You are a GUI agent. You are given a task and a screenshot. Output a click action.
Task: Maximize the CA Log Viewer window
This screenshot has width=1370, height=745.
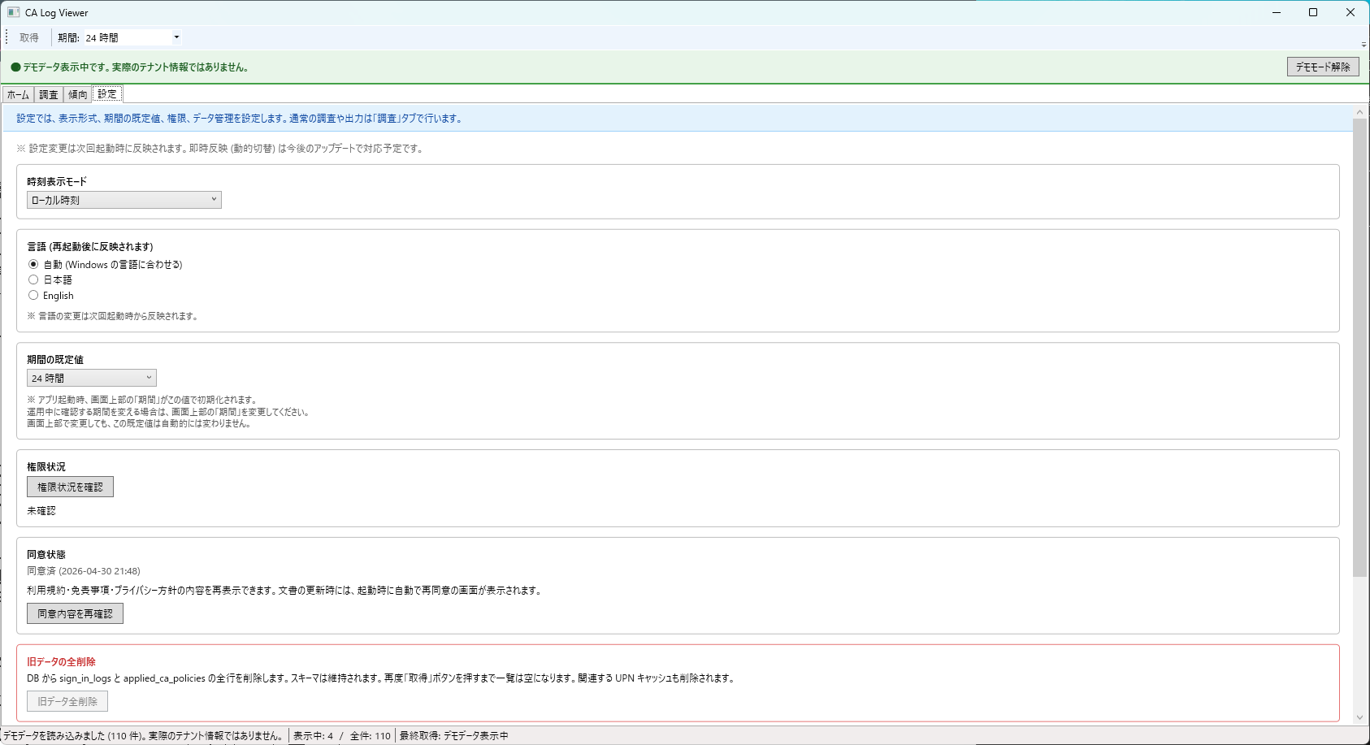coord(1313,12)
